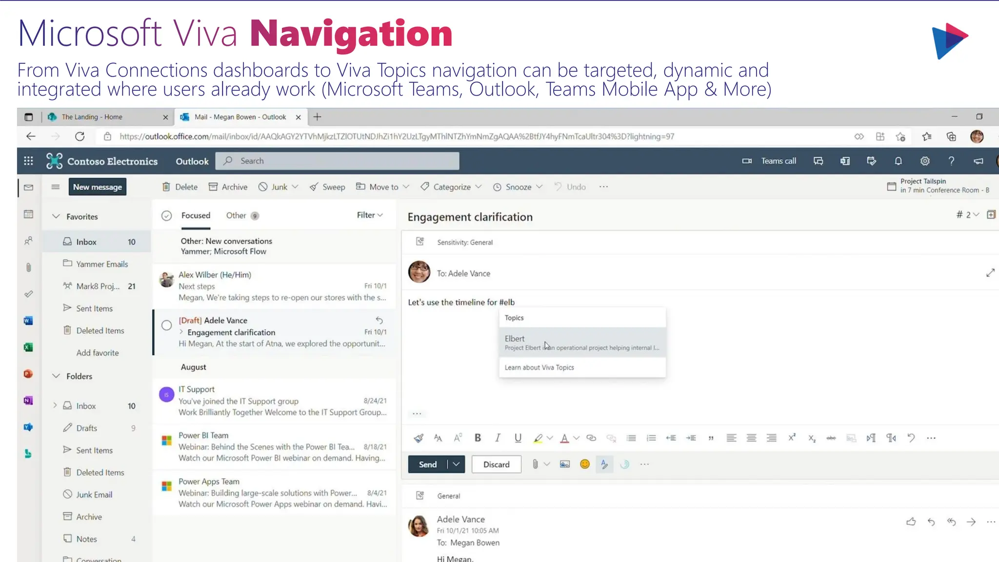The height and width of the screenshot is (562, 999).
Task: Toggle underline formatting in compose toolbar
Action: coord(518,438)
